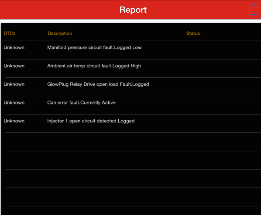Select the Description column header
Screen dimensions: 261x215
click(x=60, y=33)
